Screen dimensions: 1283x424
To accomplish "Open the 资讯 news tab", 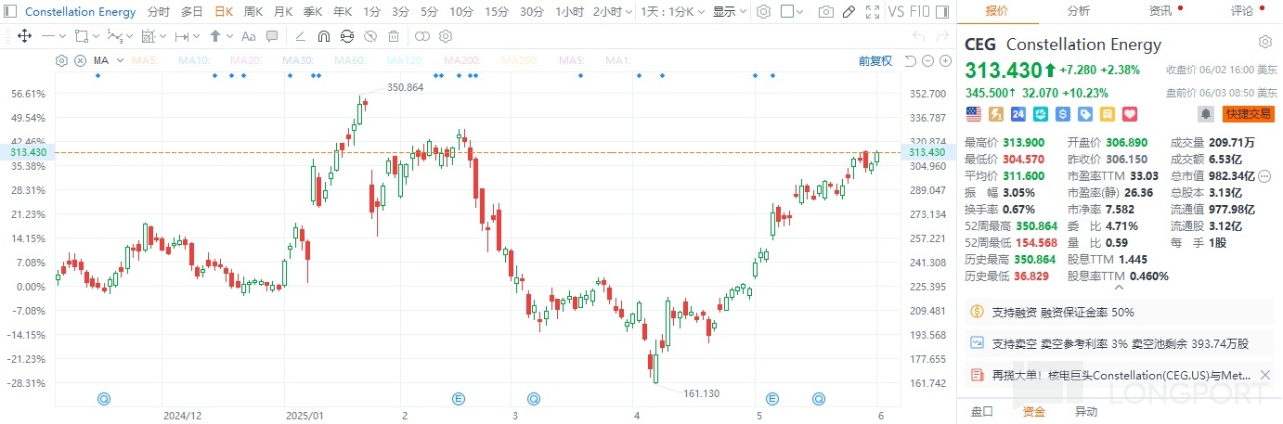I will coord(1160,11).
